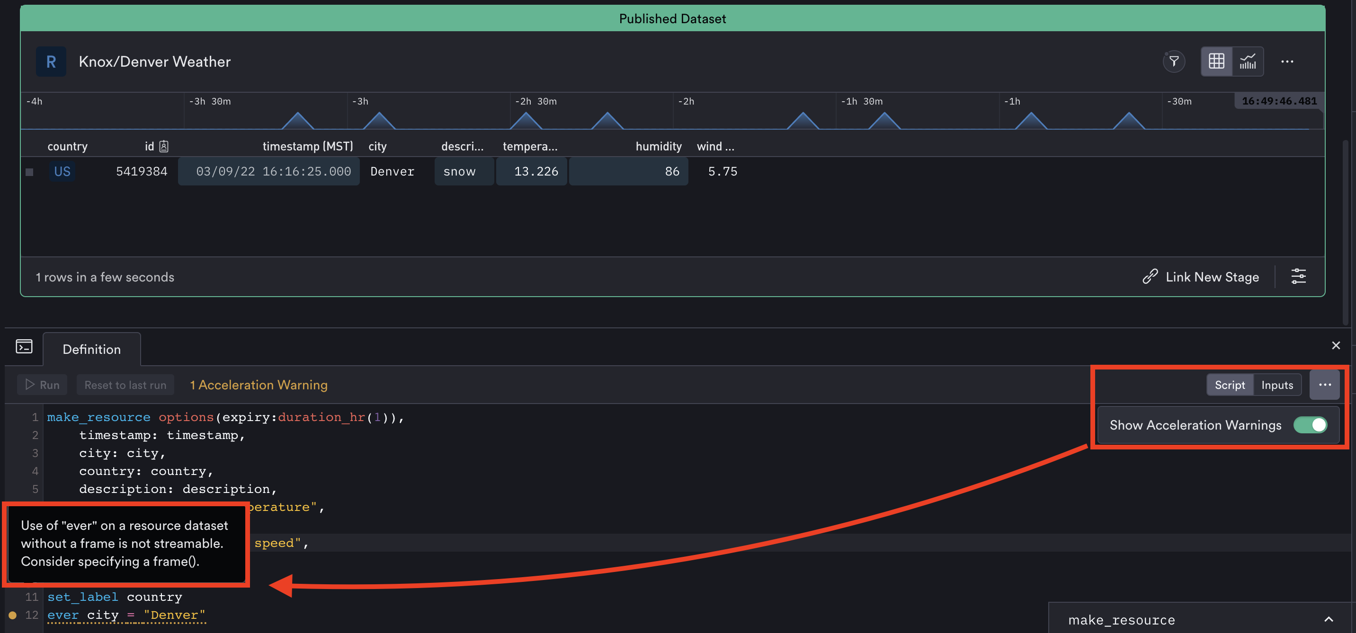Click the wind ... column header
The height and width of the screenshot is (633, 1356).
tap(715, 146)
